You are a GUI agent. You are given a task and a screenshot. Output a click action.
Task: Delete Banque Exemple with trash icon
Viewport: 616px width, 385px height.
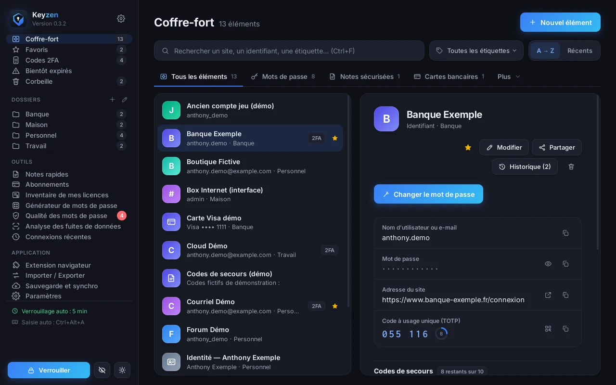[571, 167]
